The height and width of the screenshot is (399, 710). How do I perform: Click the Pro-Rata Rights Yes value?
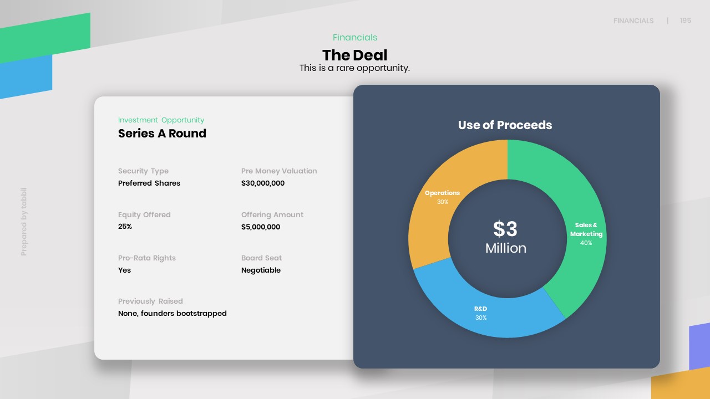click(x=124, y=270)
